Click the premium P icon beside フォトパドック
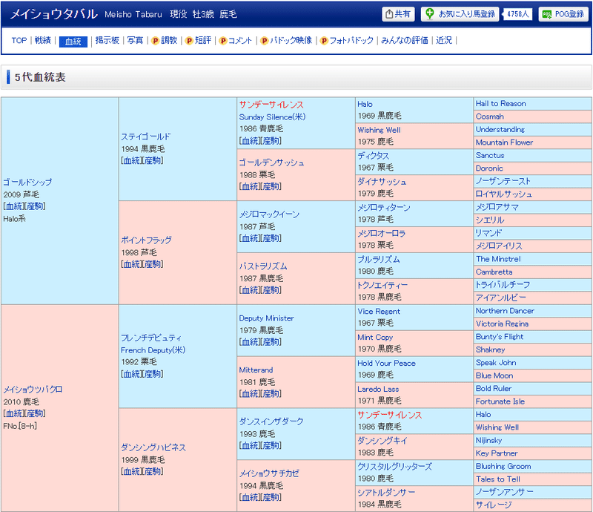Image resolution: width=593 pixels, height=512 pixels. [324, 41]
